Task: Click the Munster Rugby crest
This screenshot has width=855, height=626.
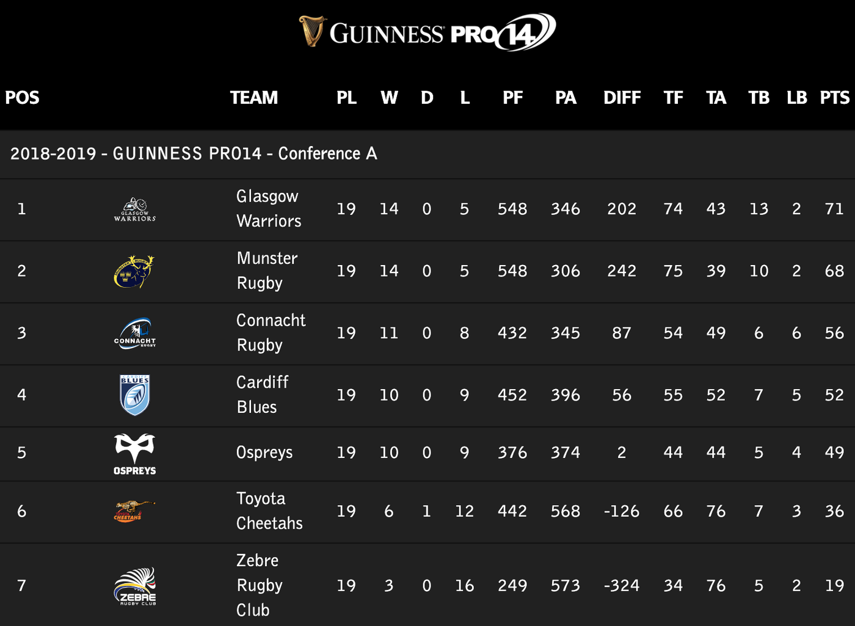Action: [134, 271]
